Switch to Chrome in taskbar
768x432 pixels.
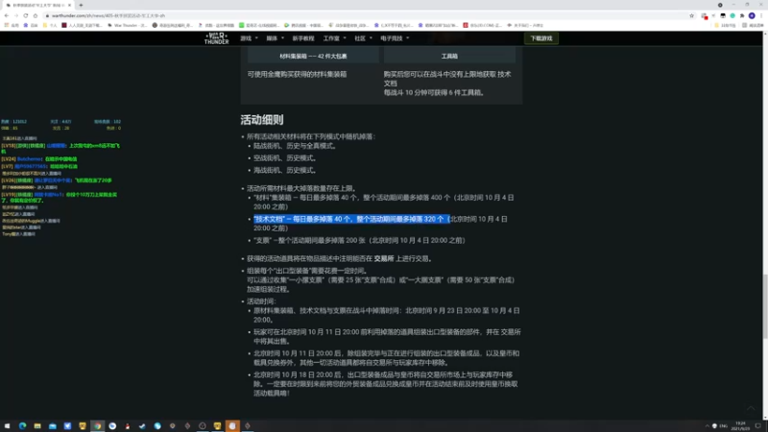click(98, 426)
